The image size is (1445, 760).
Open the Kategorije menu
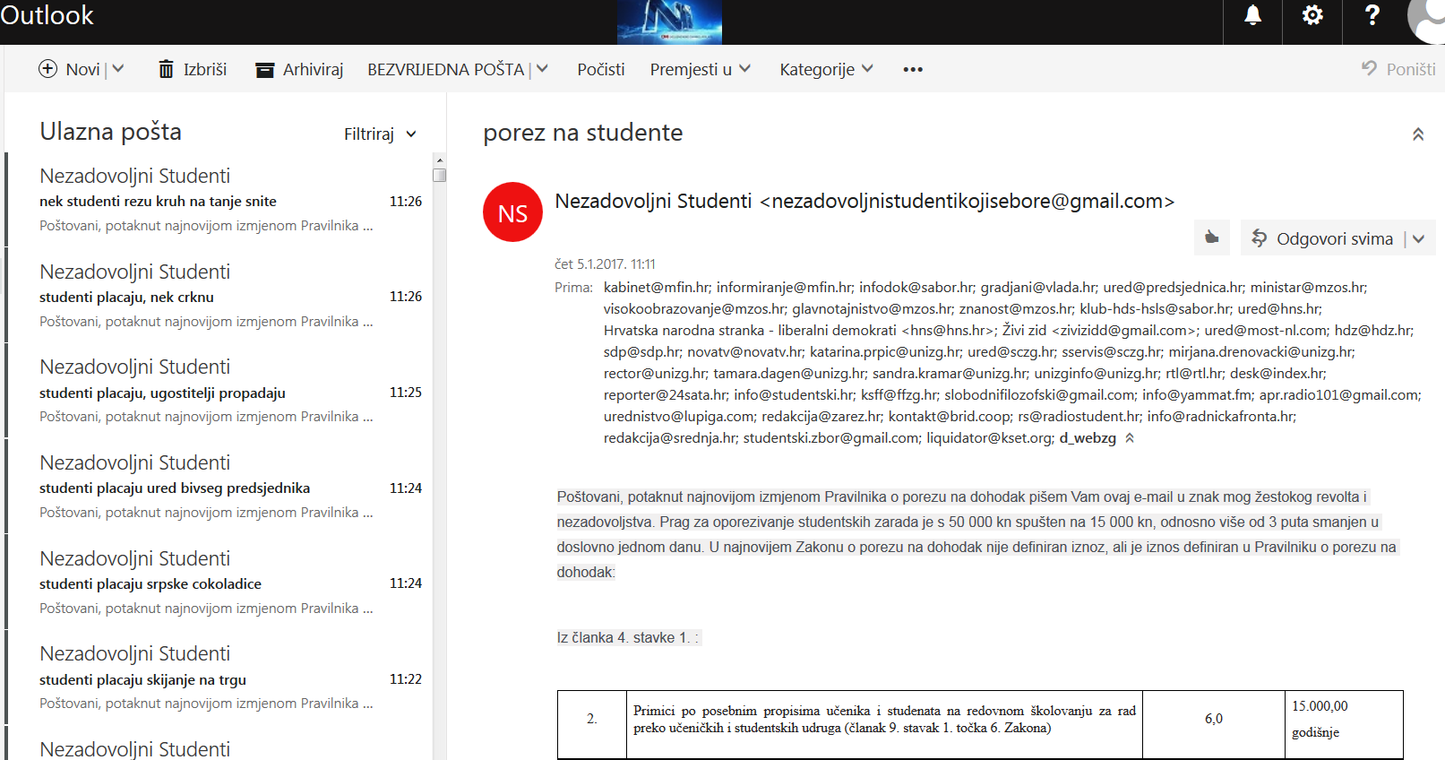(825, 69)
